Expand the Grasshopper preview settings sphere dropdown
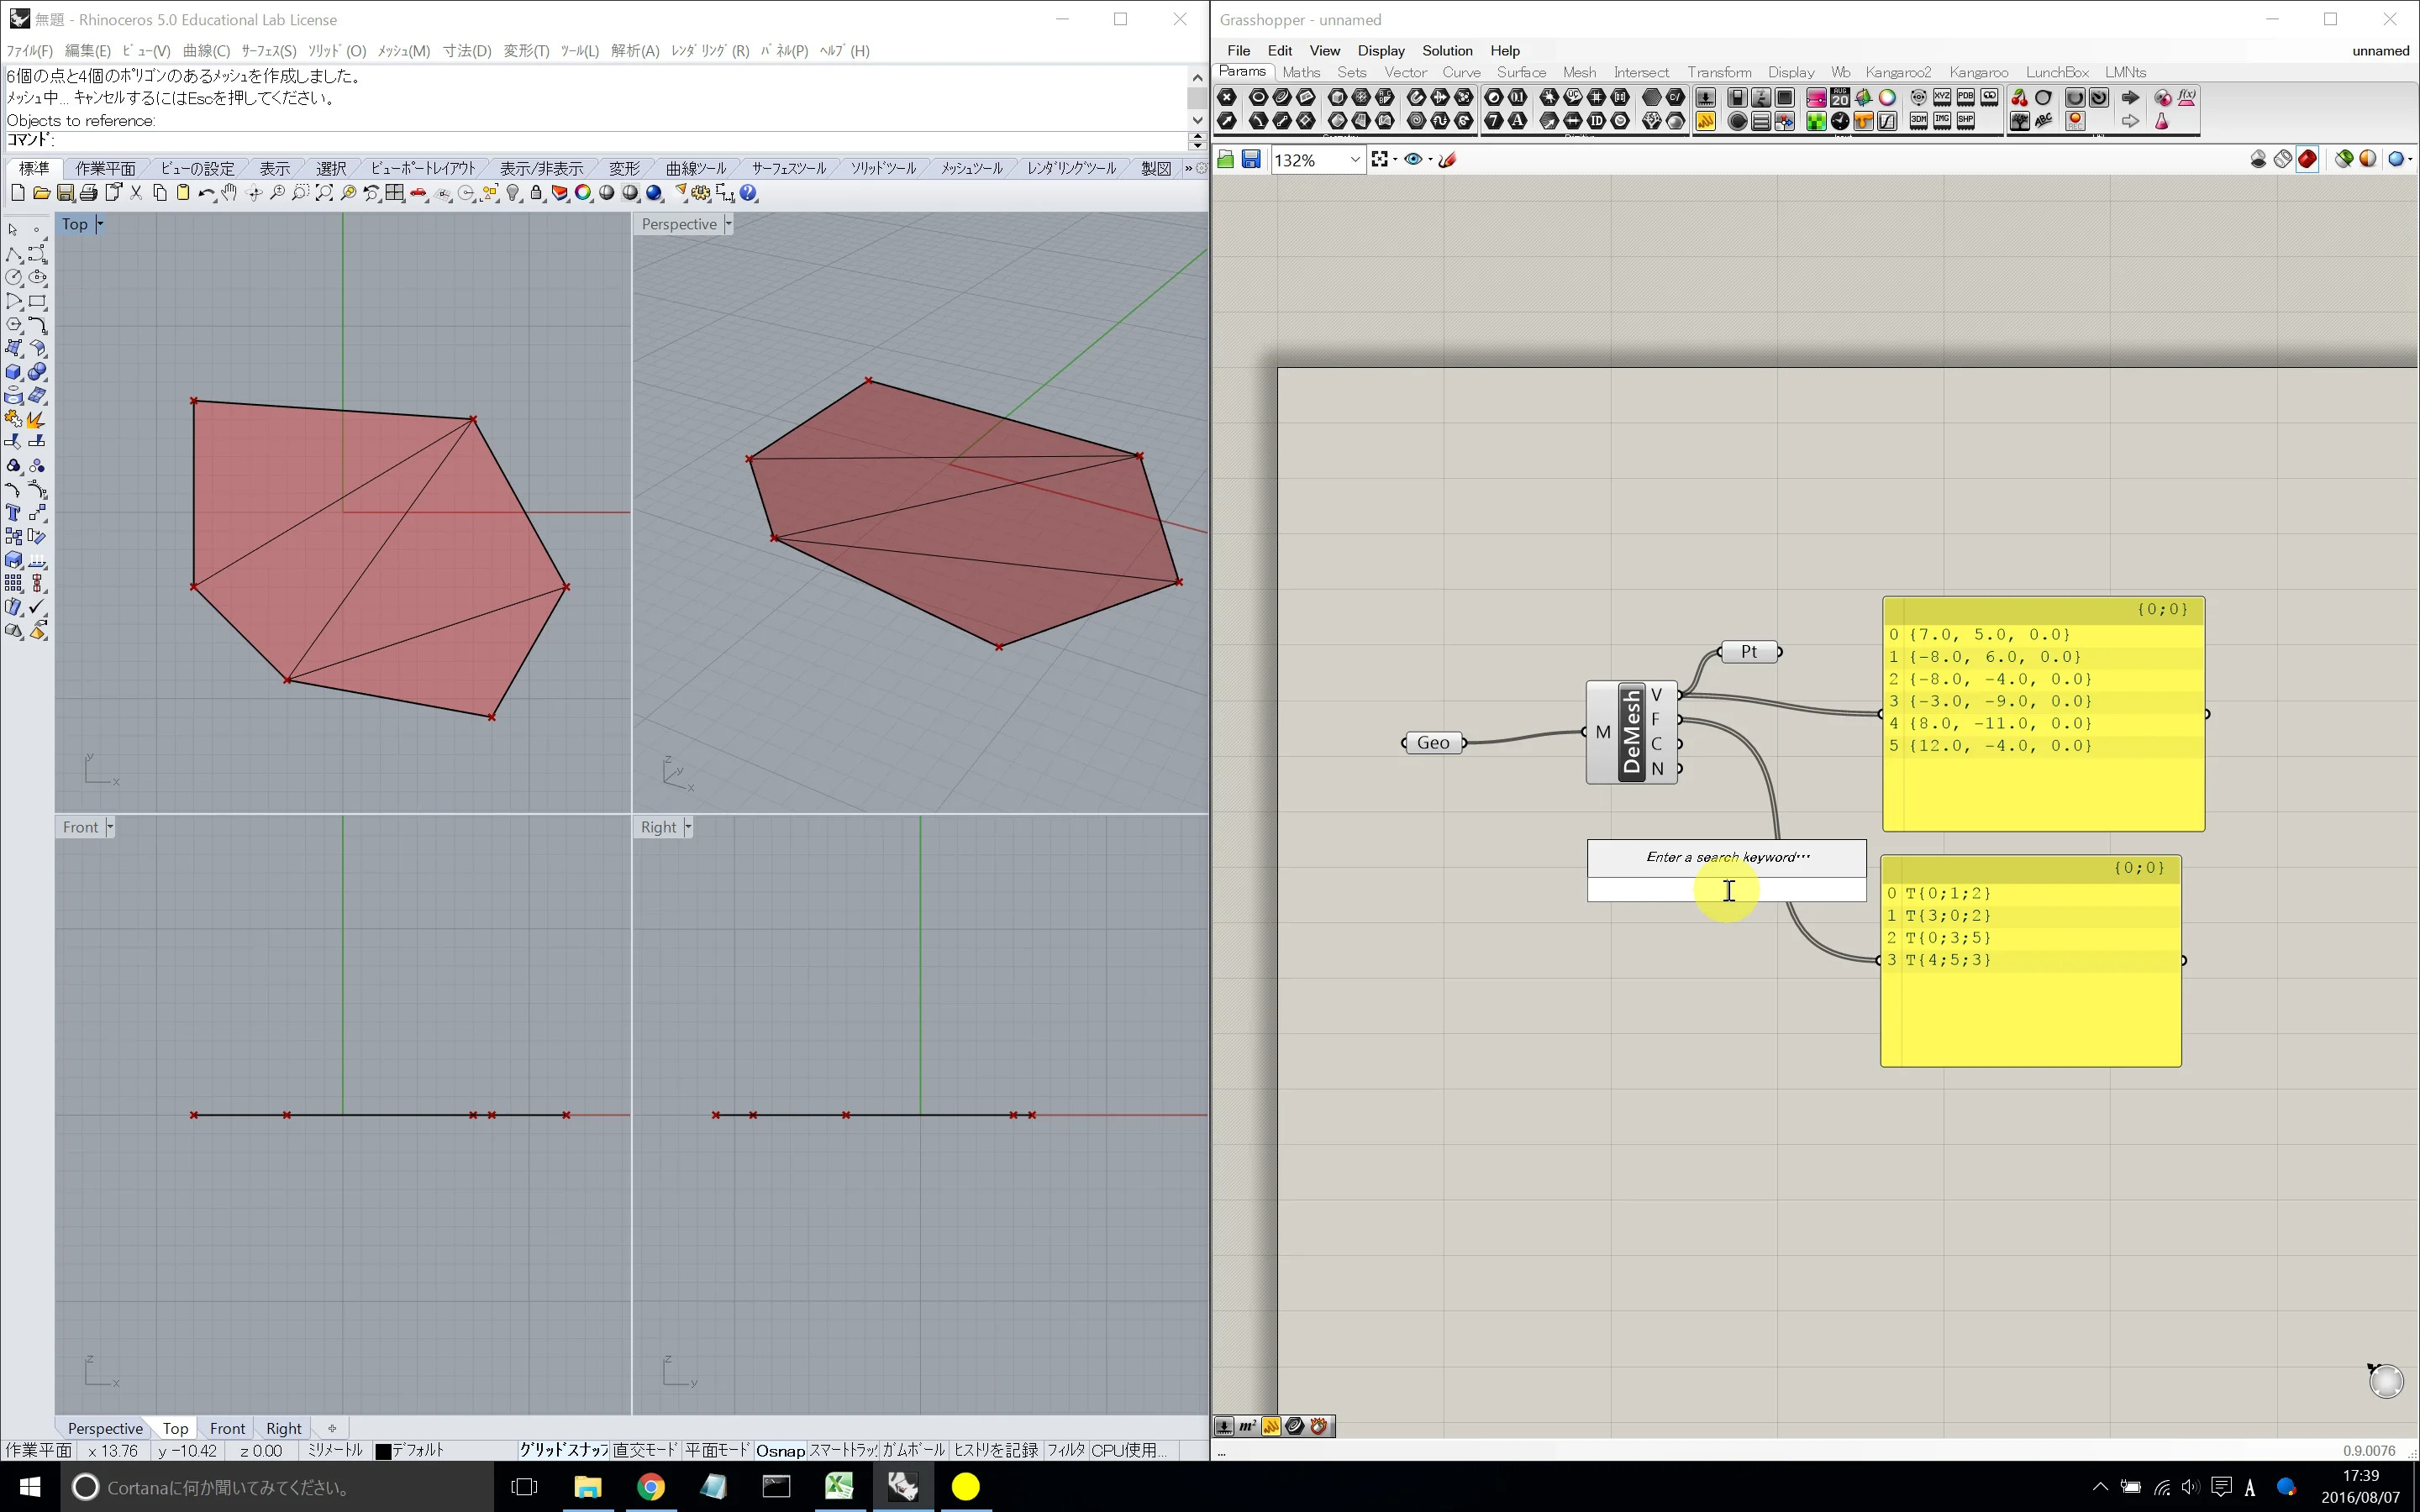 (2410, 159)
